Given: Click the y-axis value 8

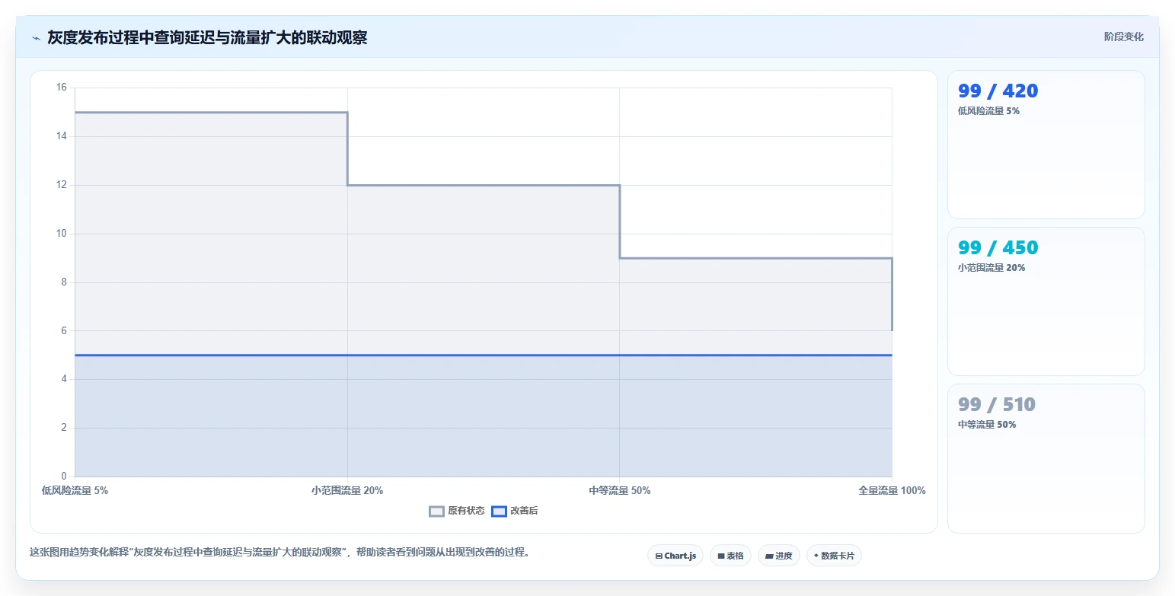Looking at the screenshot, I should (64, 282).
